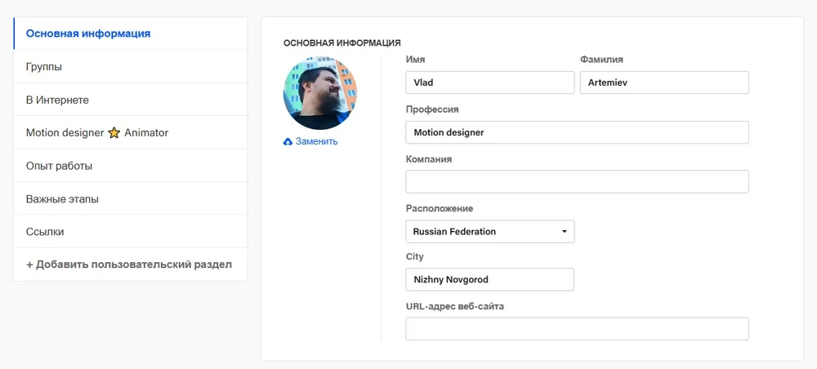Click Добавить пользовательский раздел
The width and height of the screenshot is (817, 369).
click(129, 265)
